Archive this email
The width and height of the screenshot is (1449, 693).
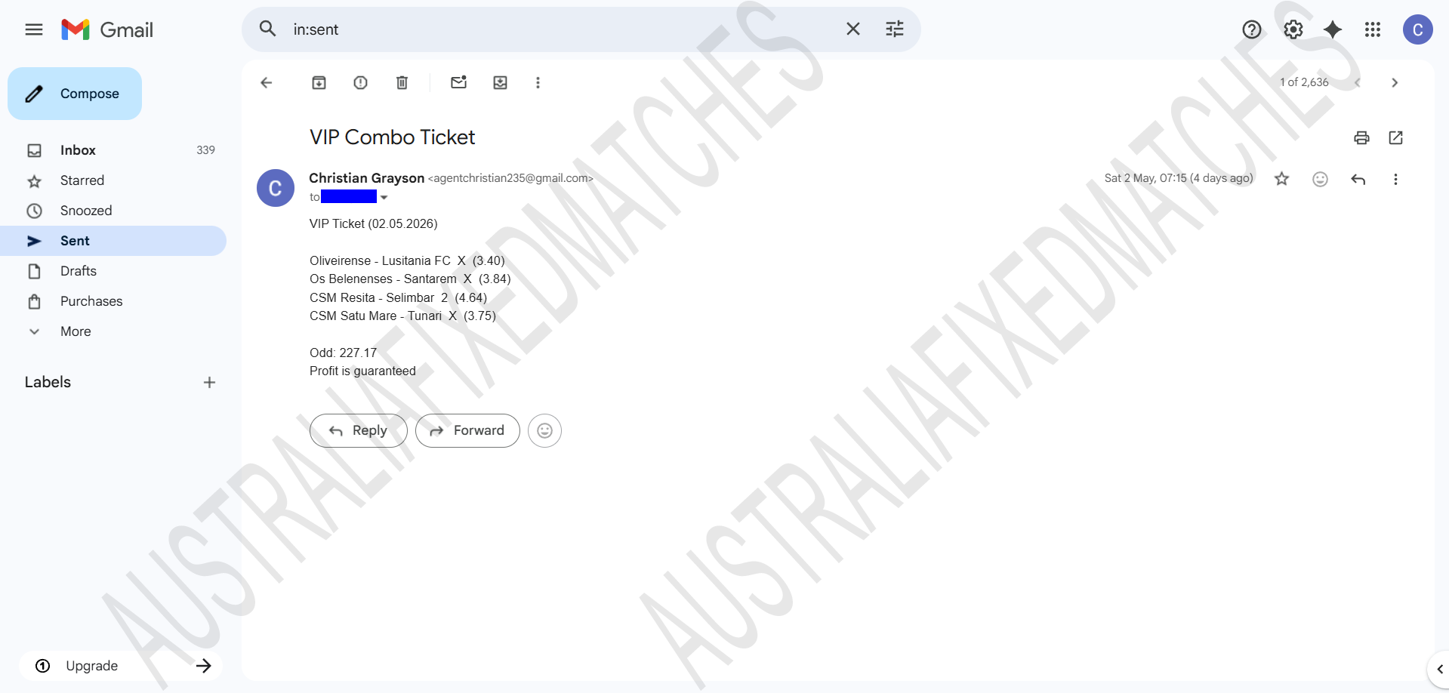tap(319, 82)
